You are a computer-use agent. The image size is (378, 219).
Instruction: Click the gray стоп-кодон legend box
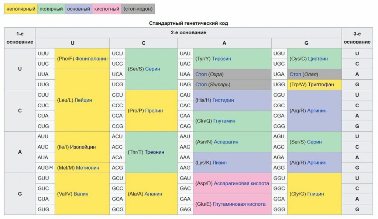point(138,9)
